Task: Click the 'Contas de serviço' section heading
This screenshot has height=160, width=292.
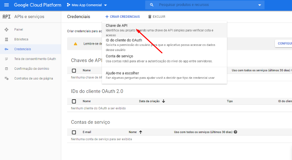Action: (x=91, y=122)
